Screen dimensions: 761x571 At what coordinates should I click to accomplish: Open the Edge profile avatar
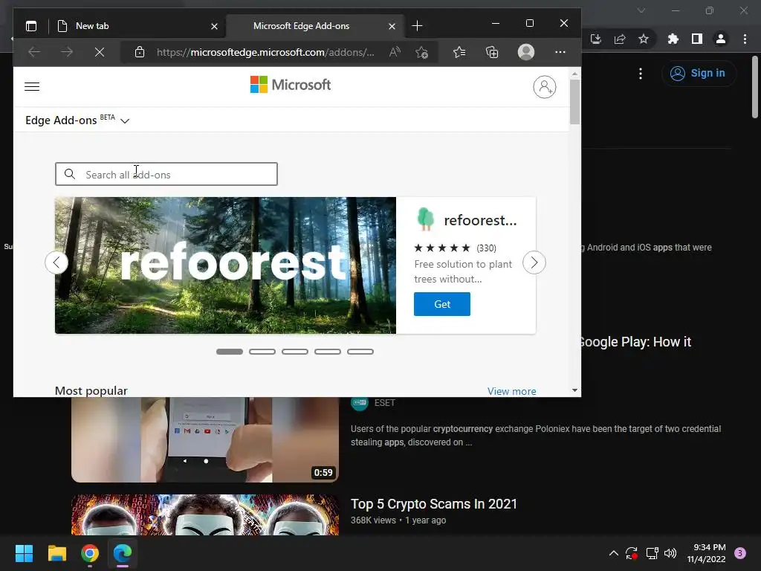(526, 52)
